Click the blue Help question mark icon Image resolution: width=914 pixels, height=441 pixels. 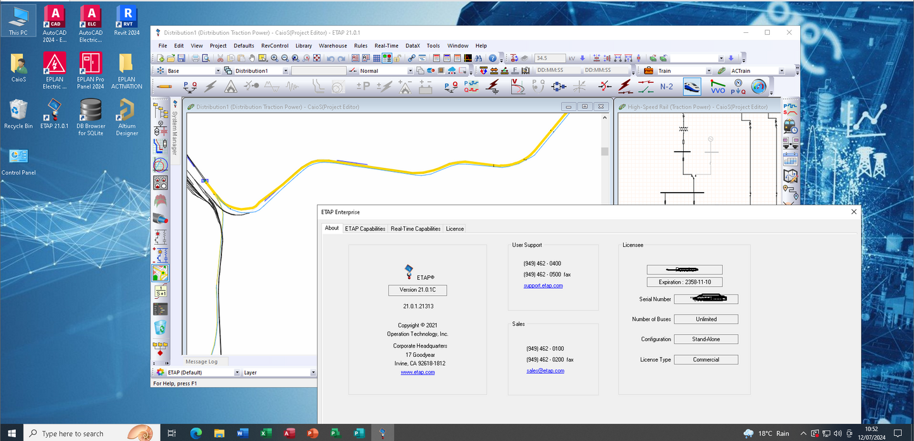[x=493, y=58]
